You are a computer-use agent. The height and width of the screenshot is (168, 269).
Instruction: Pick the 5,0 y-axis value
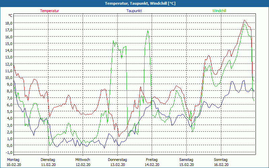click(9, 111)
